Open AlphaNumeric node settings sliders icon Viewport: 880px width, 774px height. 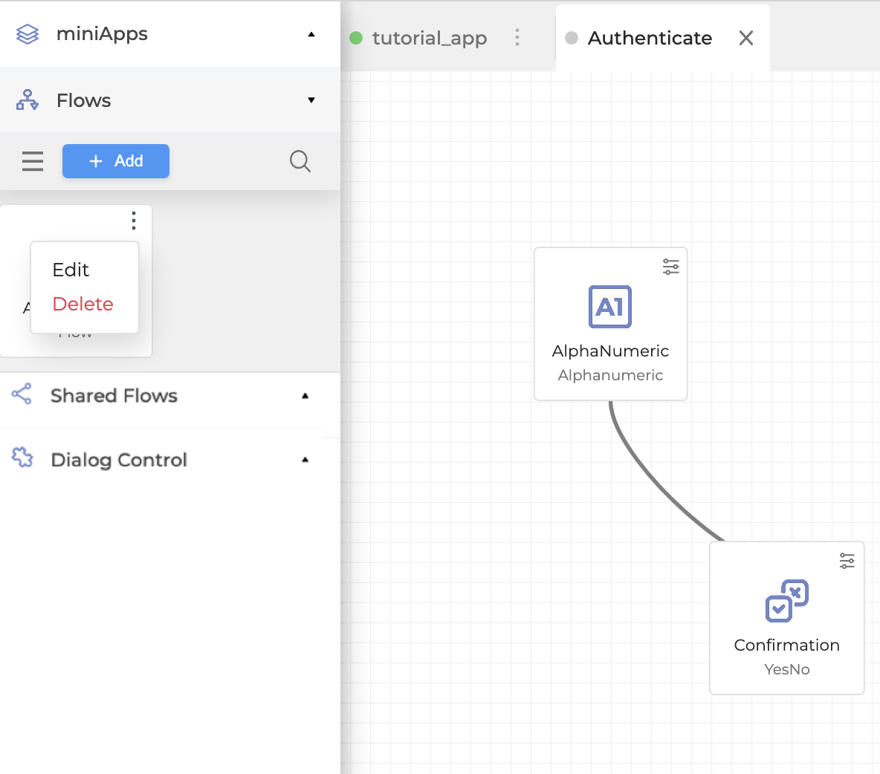click(x=670, y=267)
